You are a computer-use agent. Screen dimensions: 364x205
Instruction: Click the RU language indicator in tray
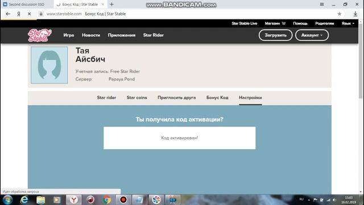(x=301, y=199)
